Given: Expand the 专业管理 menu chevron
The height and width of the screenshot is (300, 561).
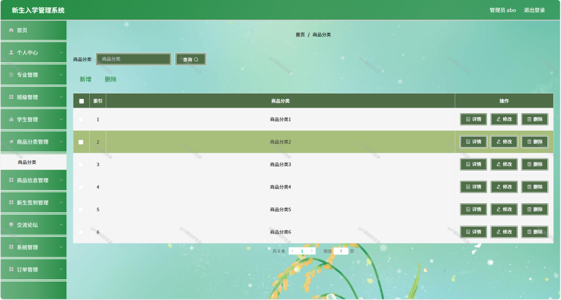Looking at the screenshot, I should (61, 75).
